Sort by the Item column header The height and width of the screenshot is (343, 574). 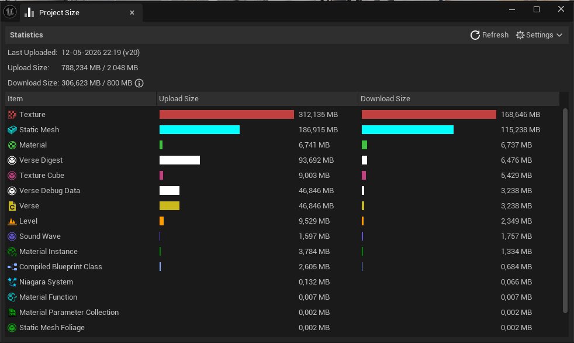tap(81, 98)
